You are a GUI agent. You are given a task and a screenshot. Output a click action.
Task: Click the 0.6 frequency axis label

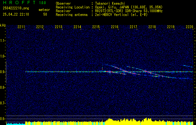click(2, 119)
